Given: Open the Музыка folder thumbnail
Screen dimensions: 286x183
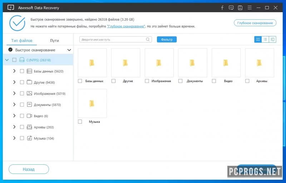Looking at the screenshot, I should pyautogui.click(x=92, y=103).
